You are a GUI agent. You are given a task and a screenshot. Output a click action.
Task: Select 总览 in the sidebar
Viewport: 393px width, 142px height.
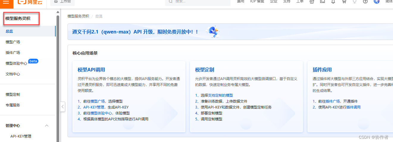[x=28, y=31]
